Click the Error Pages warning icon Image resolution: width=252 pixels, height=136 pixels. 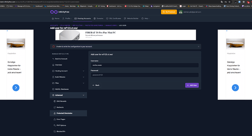[x=55, y=119]
